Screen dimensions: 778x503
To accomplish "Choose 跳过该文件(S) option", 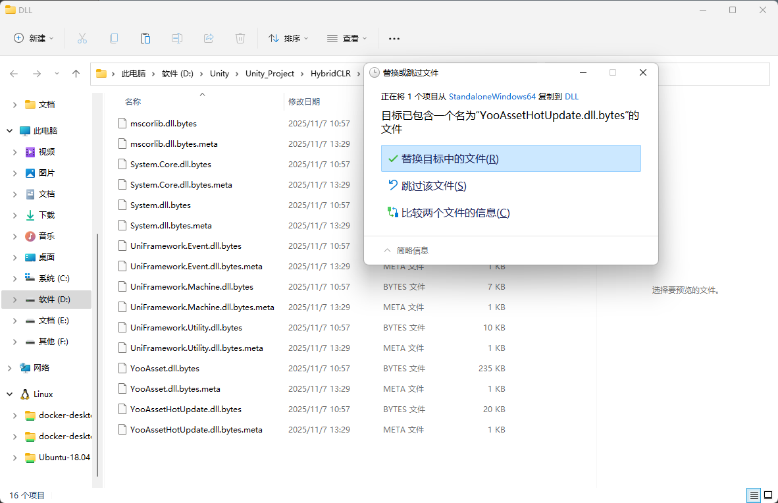I will coord(511,186).
